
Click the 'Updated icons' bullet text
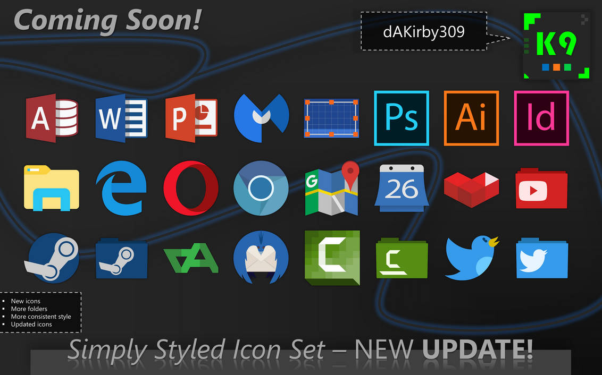click(x=31, y=324)
